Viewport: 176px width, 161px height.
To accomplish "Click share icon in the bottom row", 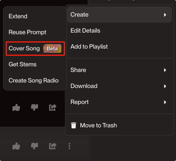I will (53, 146).
